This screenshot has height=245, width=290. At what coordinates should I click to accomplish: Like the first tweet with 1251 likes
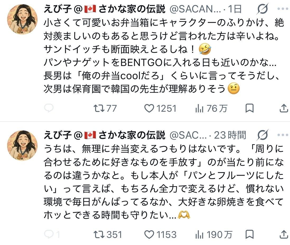pos(160,108)
